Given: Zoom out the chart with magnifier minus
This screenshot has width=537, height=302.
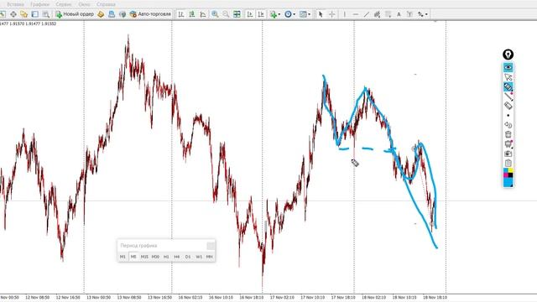Looking at the screenshot, I should tap(226, 14).
